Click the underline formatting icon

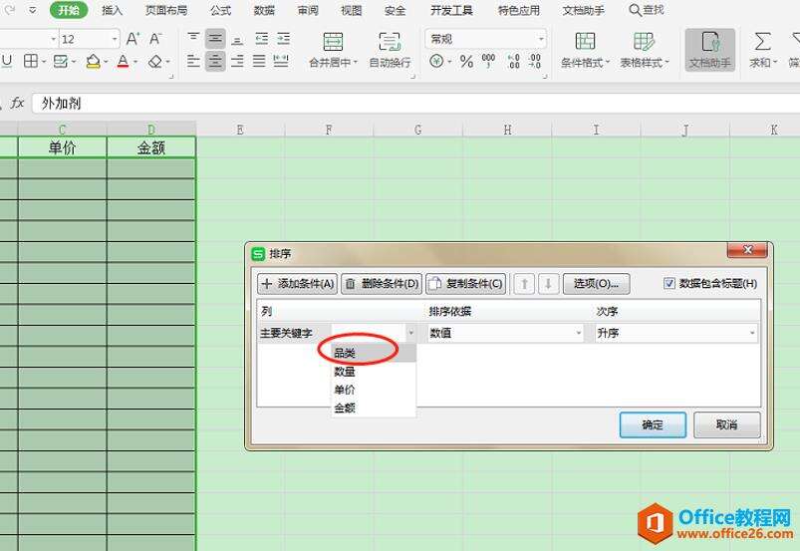click(x=7, y=62)
